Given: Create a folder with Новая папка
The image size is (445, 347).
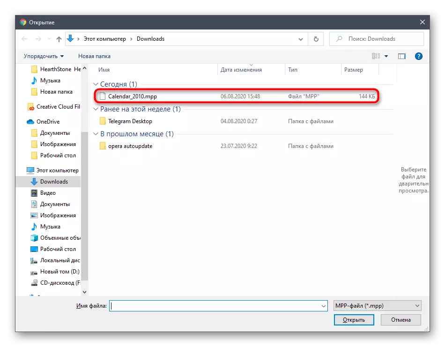Looking at the screenshot, I should pos(94,56).
